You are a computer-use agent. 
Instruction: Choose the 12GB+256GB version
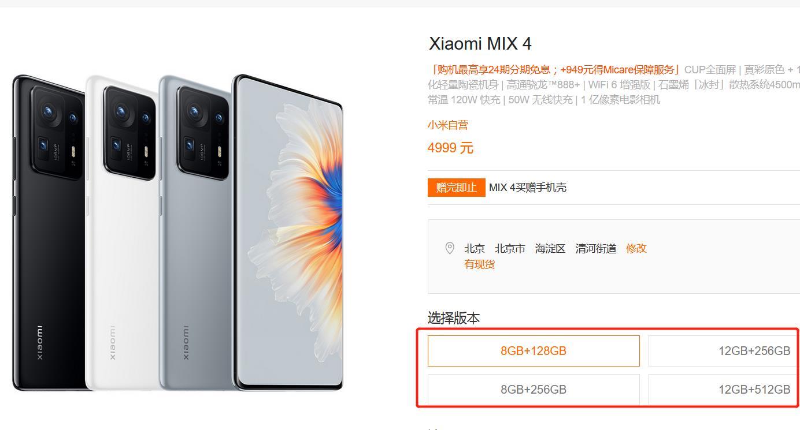[724, 351]
